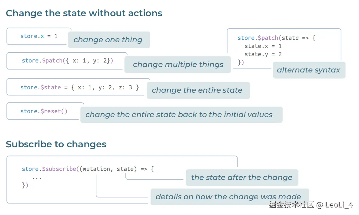Click the mutation parameter in subscribe callback
The width and height of the screenshot is (359, 215).
[x=96, y=169]
